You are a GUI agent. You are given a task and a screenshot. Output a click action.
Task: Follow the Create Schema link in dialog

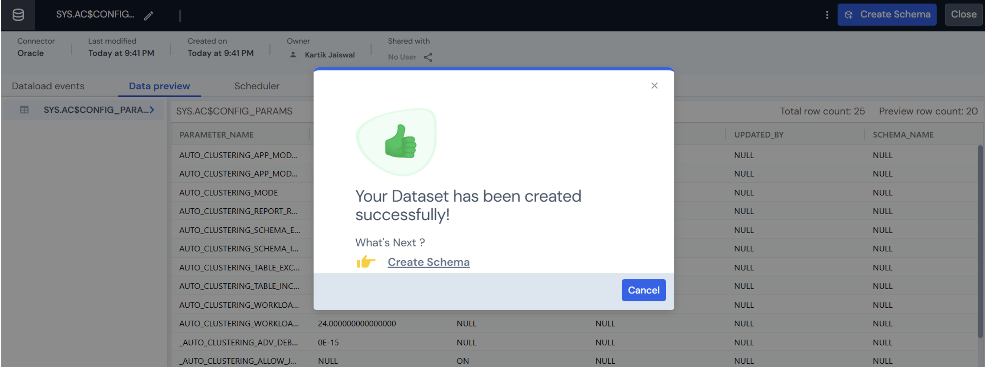tap(428, 262)
